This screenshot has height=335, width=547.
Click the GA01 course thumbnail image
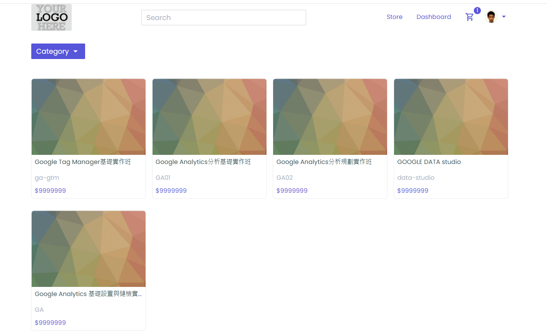210,117
